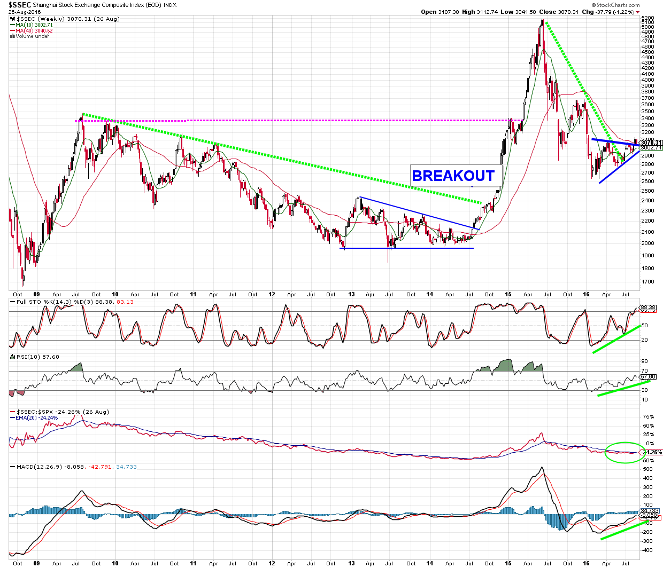Screen dimensions: 663x568
Task: Click the 3500 price axis label
Action: pyautogui.click(x=647, y=112)
